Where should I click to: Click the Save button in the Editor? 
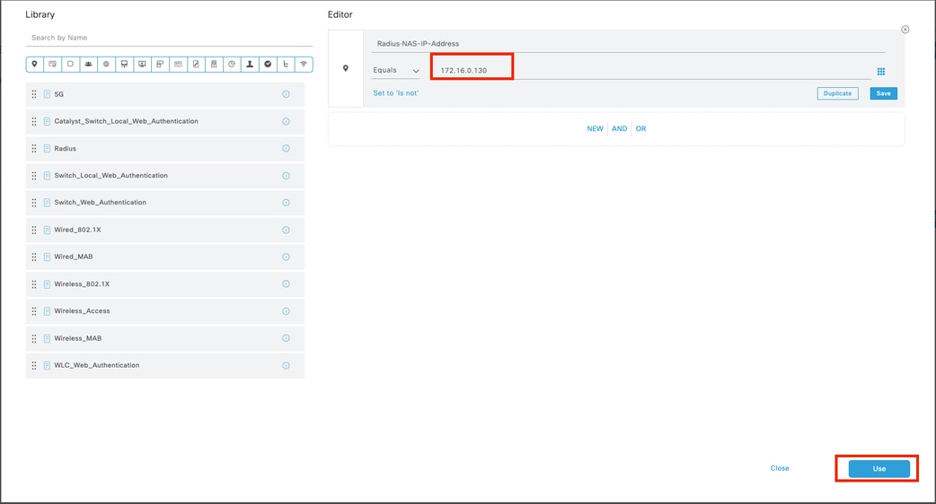[x=884, y=93]
